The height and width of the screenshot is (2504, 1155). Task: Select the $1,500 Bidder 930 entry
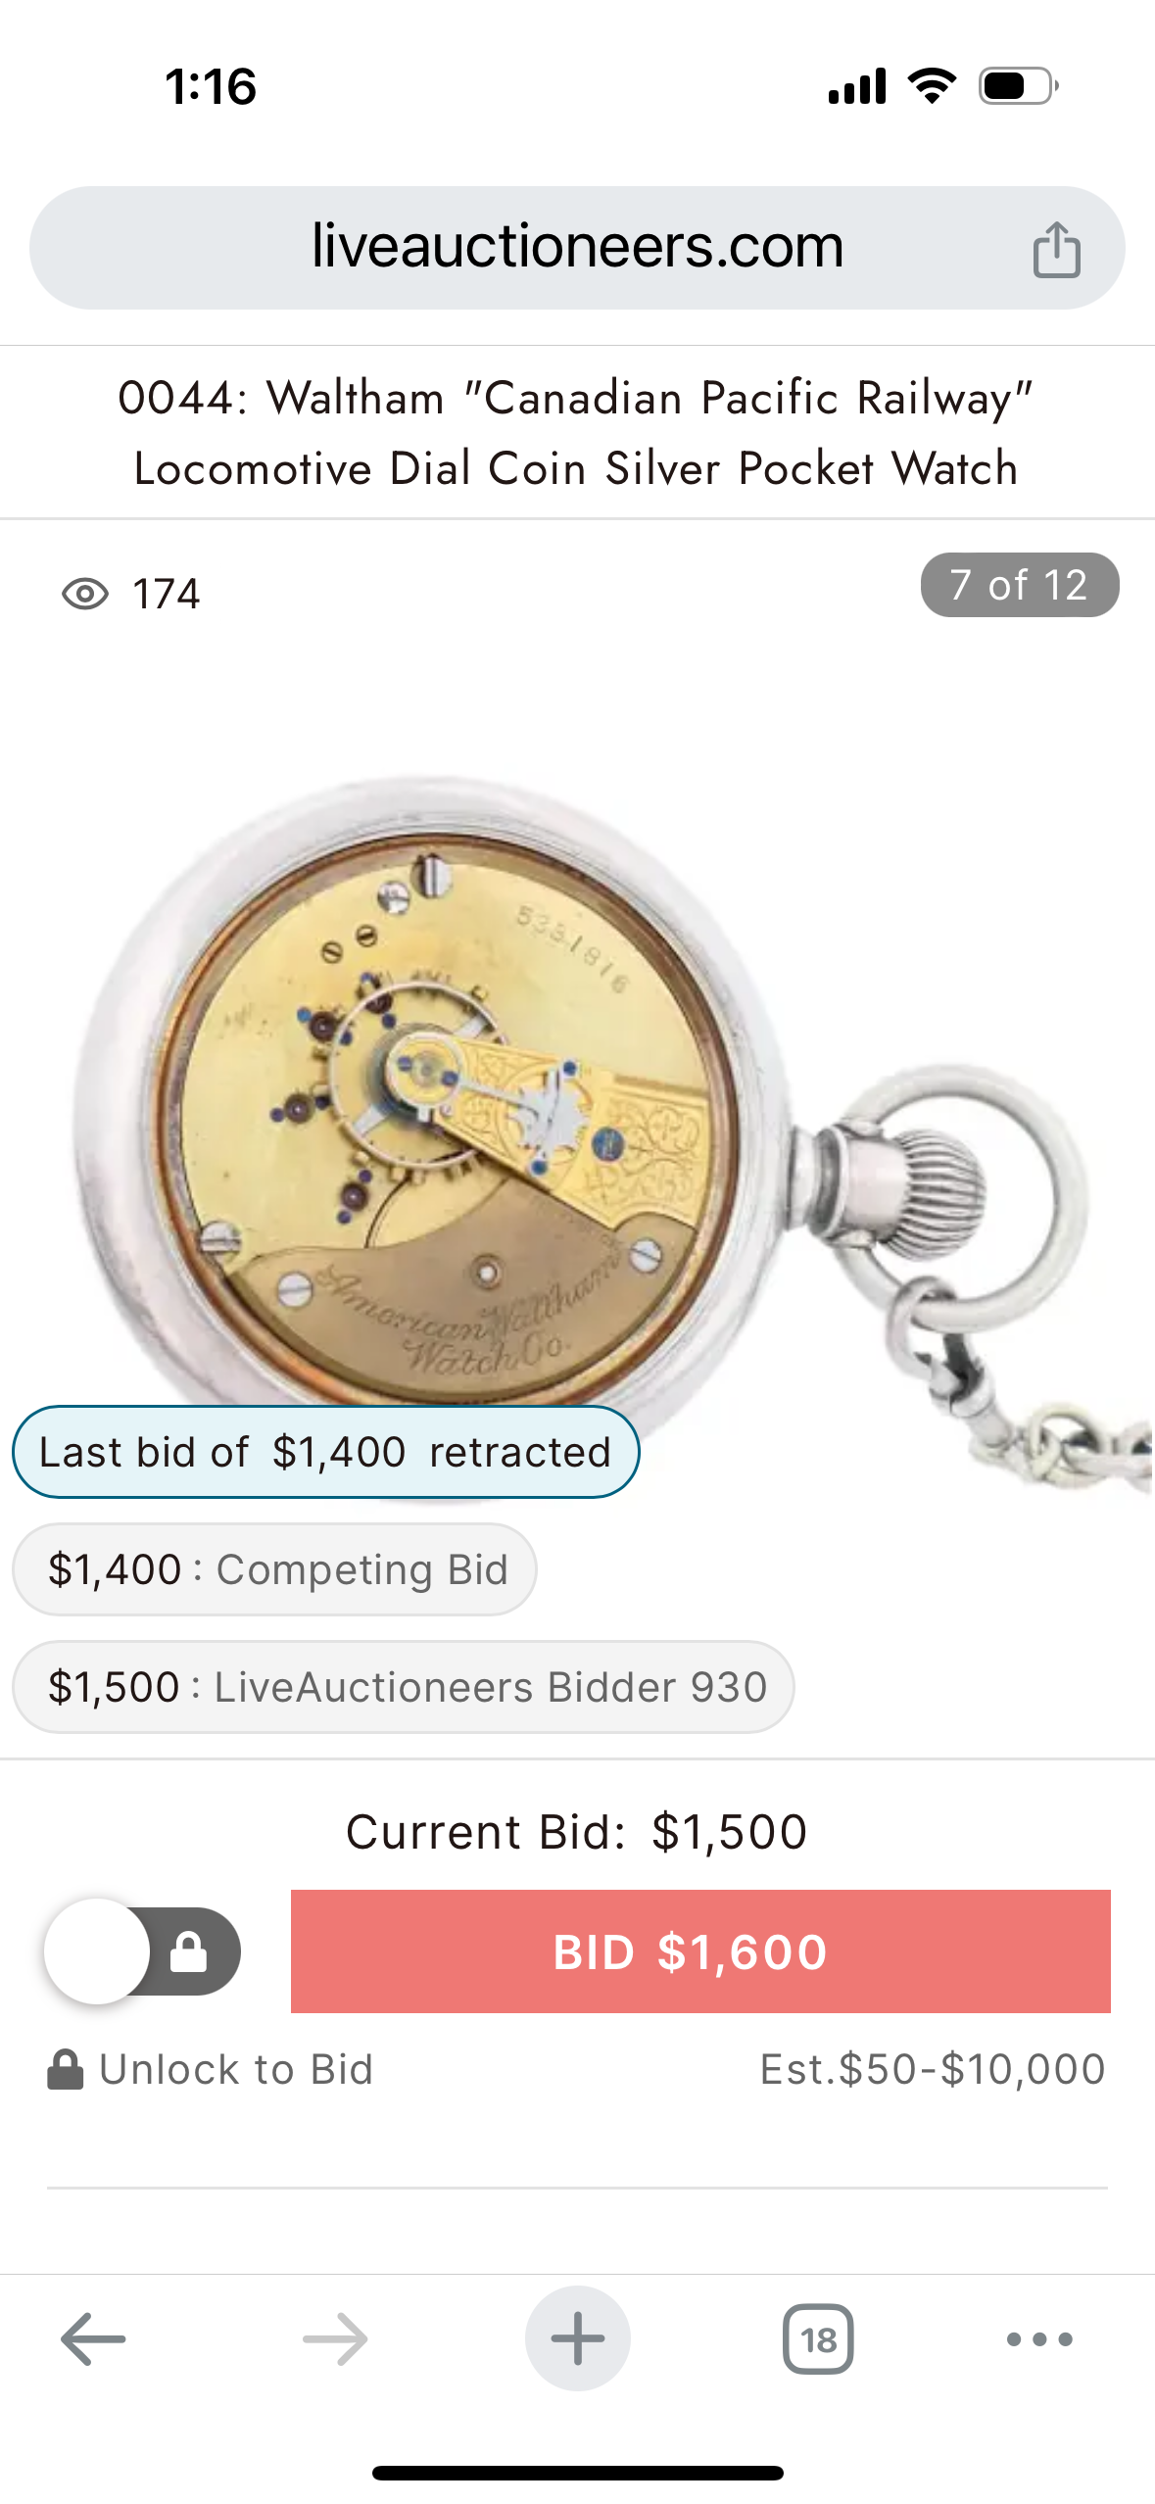[x=403, y=1687]
